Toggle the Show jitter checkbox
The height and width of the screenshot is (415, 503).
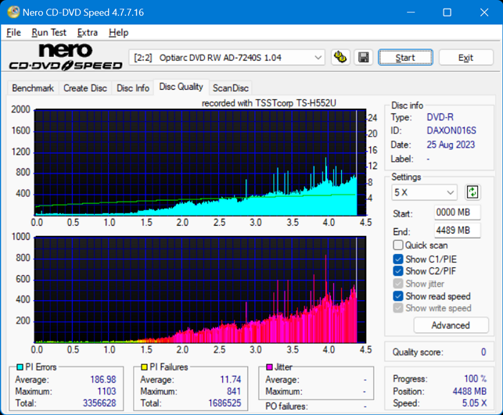(x=397, y=284)
